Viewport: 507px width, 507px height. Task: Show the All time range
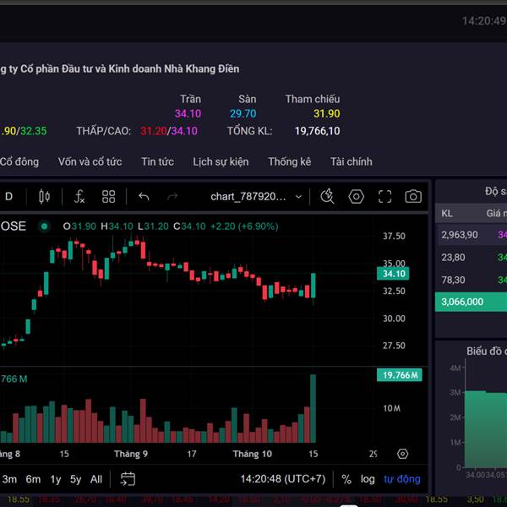96,479
